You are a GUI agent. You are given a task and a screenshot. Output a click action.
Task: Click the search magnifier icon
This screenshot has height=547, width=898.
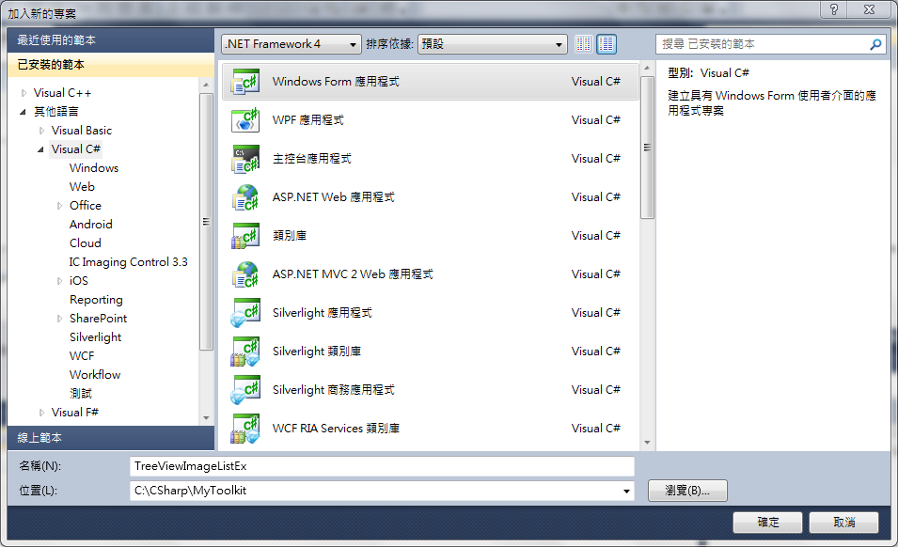click(875, 44)
